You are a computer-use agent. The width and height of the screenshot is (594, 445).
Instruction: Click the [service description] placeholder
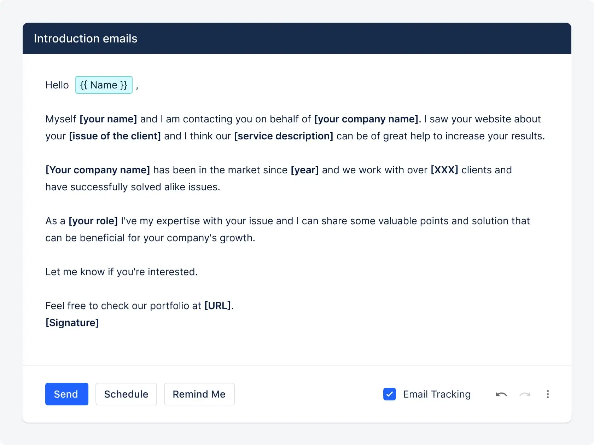tap(284, 136)
